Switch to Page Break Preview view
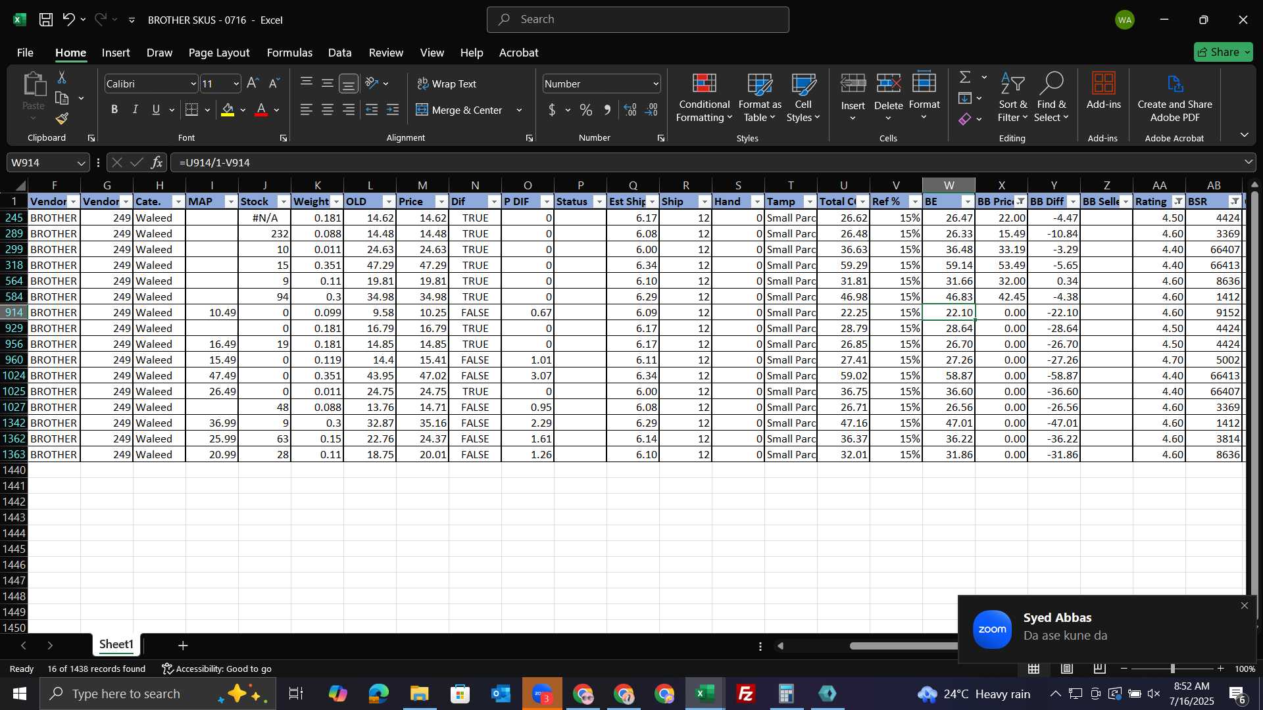 (x=1099, y=669)
